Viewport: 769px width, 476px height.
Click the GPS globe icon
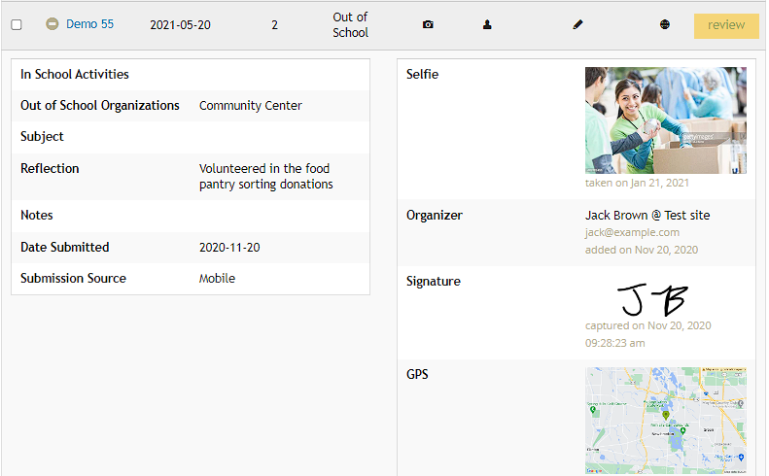(665, 25)
